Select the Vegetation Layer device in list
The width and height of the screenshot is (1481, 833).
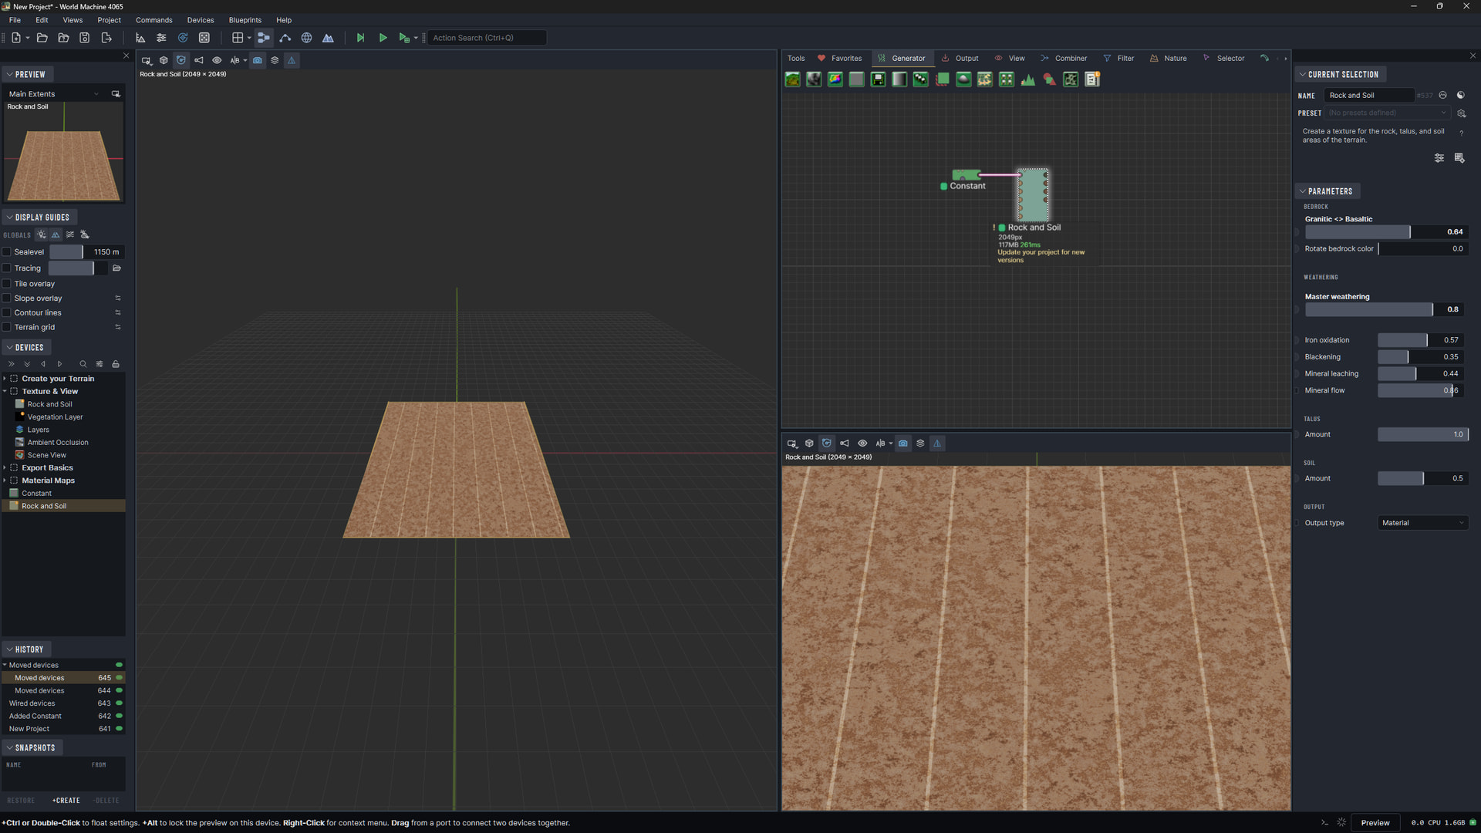coord(56,417)
